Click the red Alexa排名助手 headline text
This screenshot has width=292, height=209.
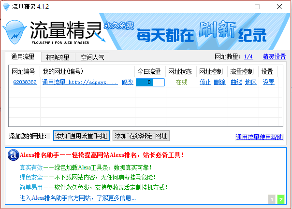(x=102, y=155)
